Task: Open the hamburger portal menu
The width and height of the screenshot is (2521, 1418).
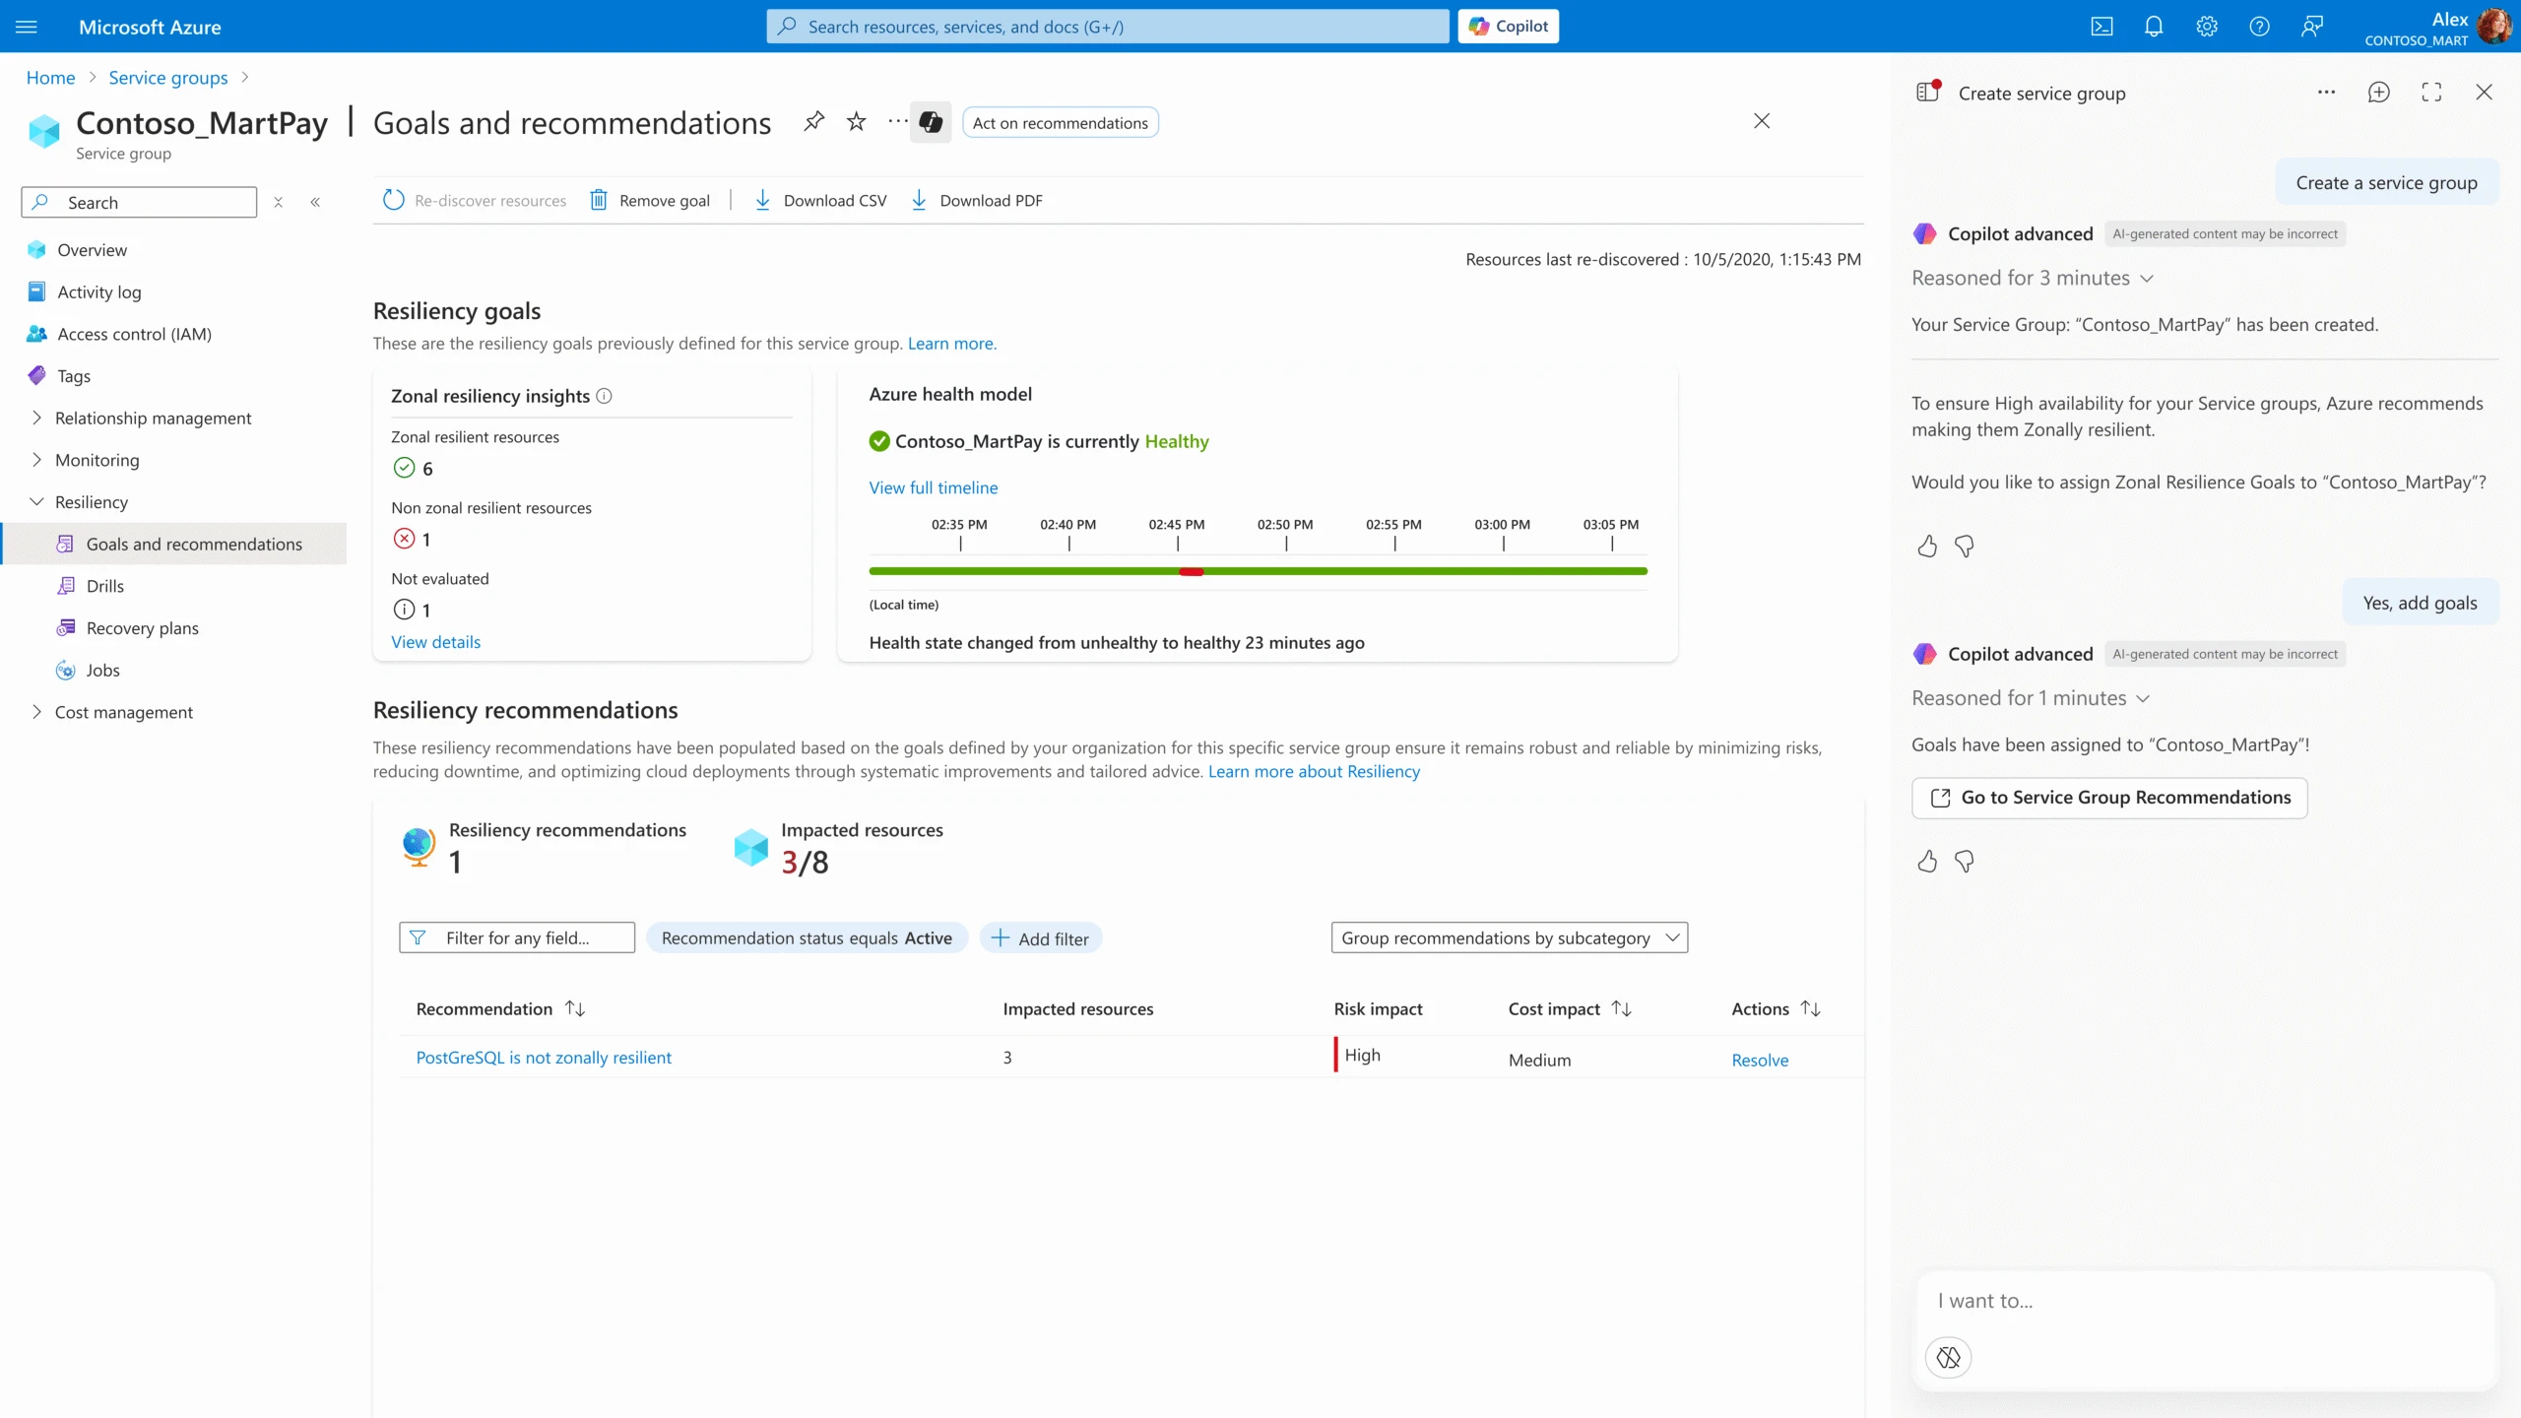Action: pyautogui.click(x=27, y=27)
